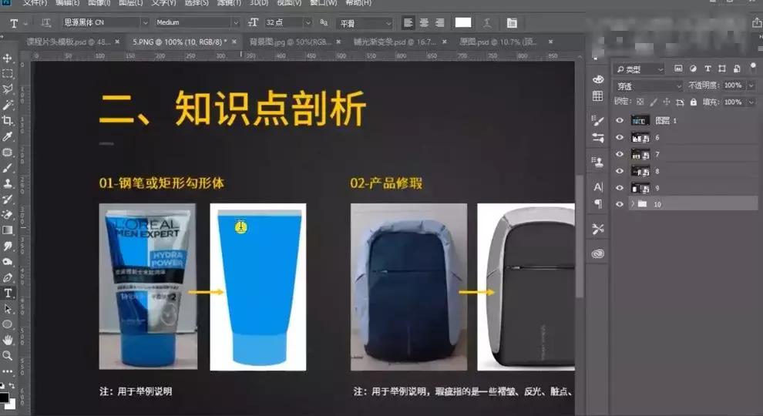763x416 pixels.
Task: Select the Polygonal Lasso tool
Action: (x=7, y=89)
